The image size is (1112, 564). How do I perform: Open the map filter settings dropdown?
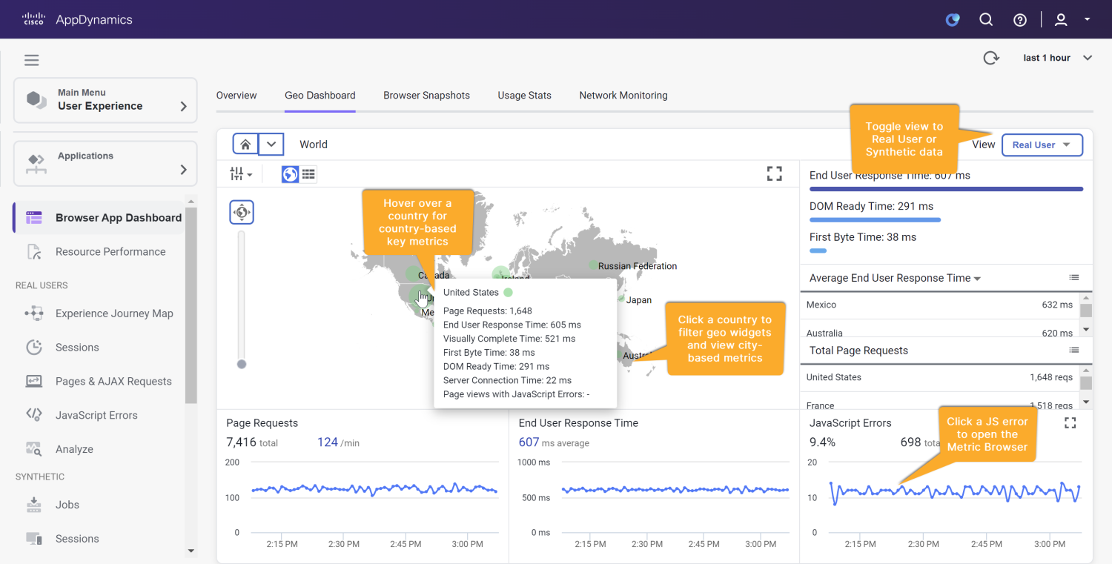(242, 174)
